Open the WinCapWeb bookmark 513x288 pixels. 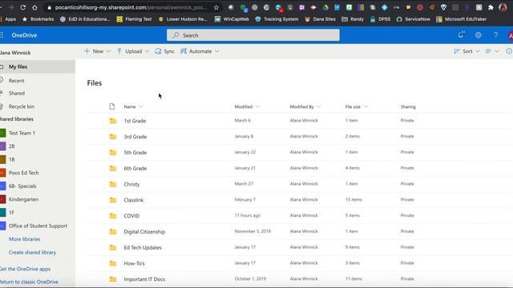point(232,19)
